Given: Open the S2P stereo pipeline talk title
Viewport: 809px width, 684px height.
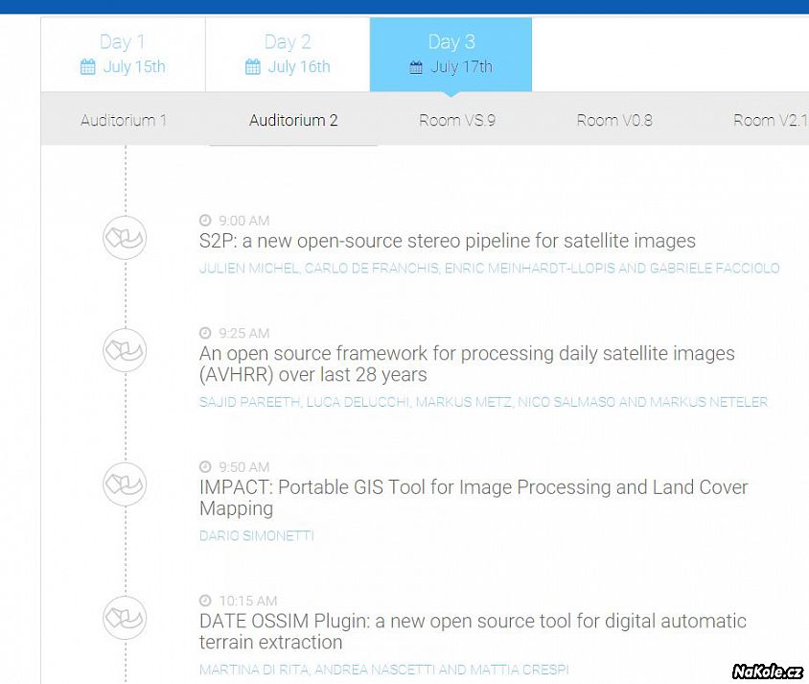Looking at the screenshot, I should [x=447, y=241].
